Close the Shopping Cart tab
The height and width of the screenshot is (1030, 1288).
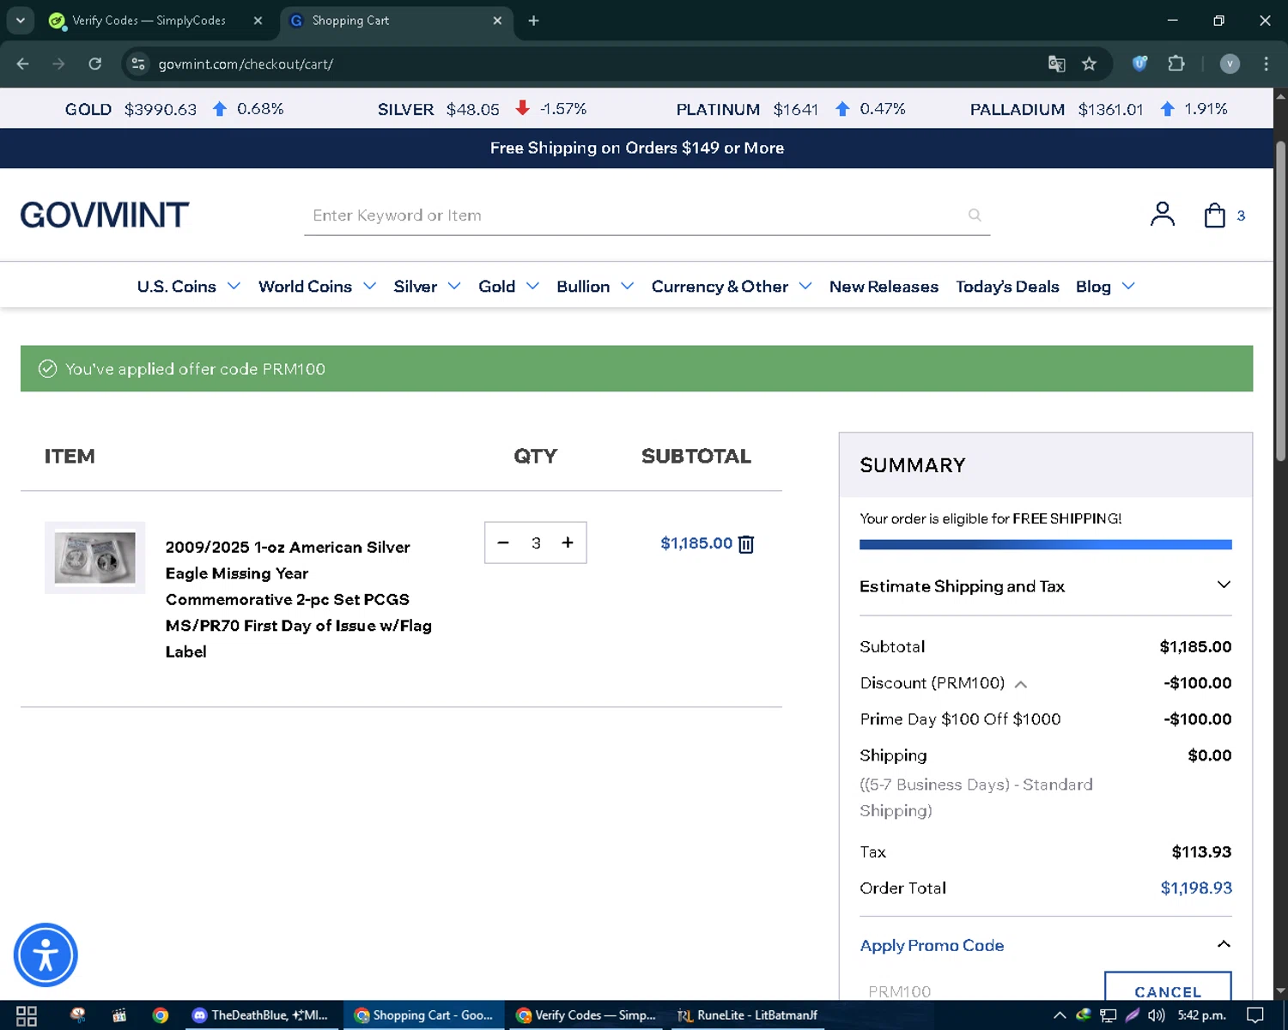497,21
